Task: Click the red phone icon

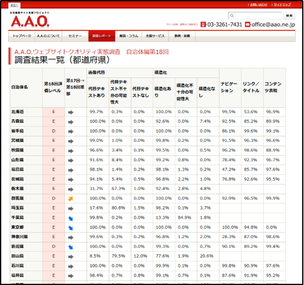Action: tap(203, 24)
